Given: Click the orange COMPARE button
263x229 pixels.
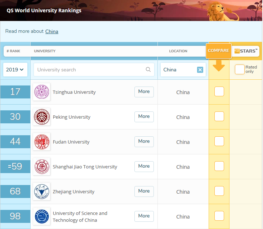Looking at the screenshot, I should pyautogui.click(x=219, y=51).
